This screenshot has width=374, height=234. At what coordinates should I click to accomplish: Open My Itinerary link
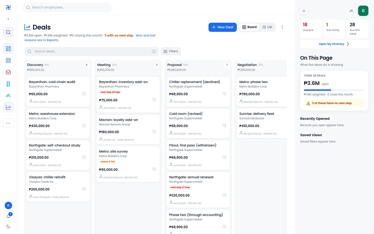pyautogui.click(x=334, y=44)
